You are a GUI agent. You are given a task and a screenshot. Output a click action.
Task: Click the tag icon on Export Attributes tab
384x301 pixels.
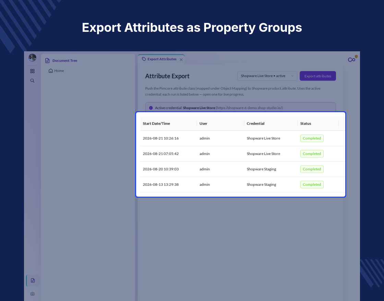tap(144, 59)
